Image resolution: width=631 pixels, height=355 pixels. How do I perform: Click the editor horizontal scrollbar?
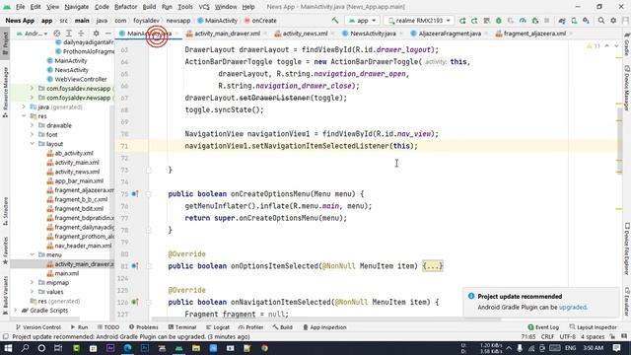pyautogui.click(x=326, y=319)
